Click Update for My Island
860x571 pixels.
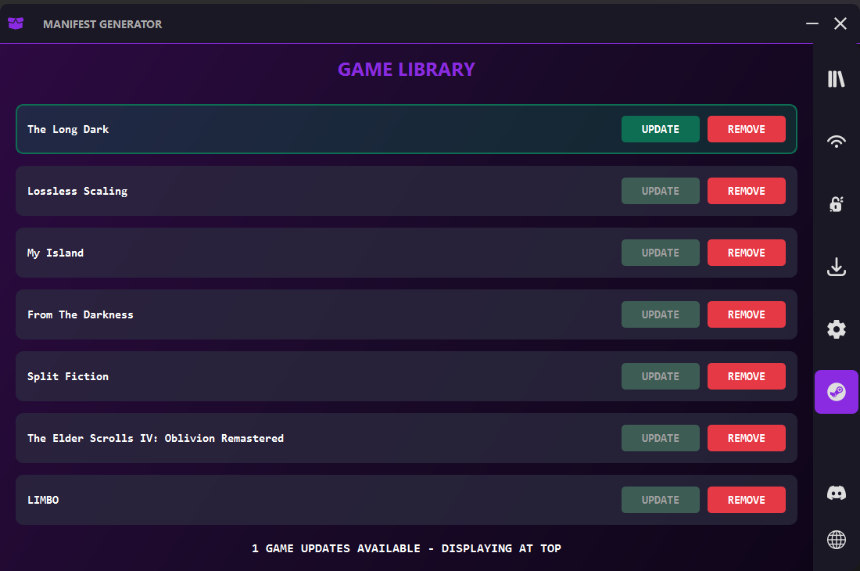(660, 253)
